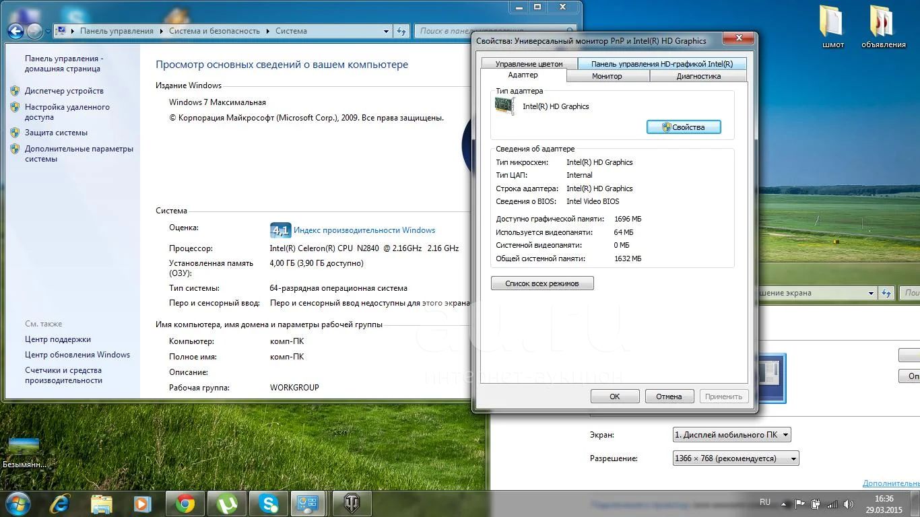Open Skype from the taskbar
Image resolution: width=920 pixels, height=517 pixels.
(269, 503)
